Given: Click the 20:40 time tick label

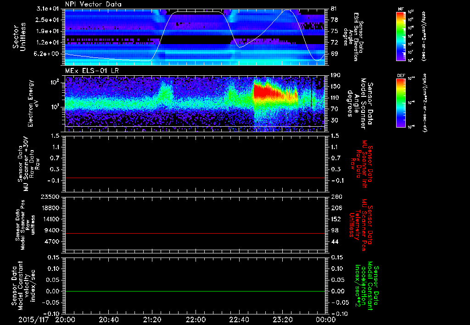Looking at the screenshot, I should 108,319.
